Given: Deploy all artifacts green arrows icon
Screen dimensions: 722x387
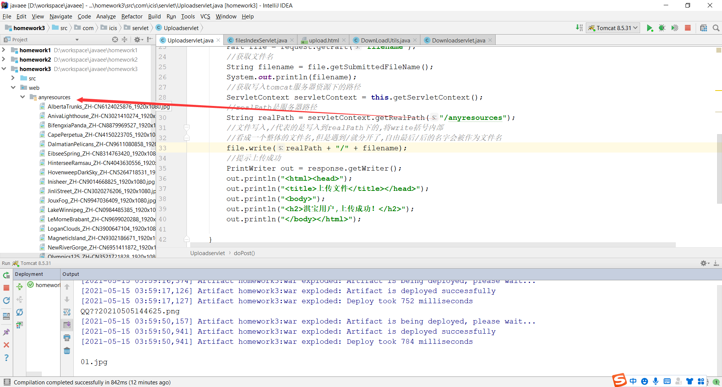Looking at the screenshot, I should coord(20,287).
